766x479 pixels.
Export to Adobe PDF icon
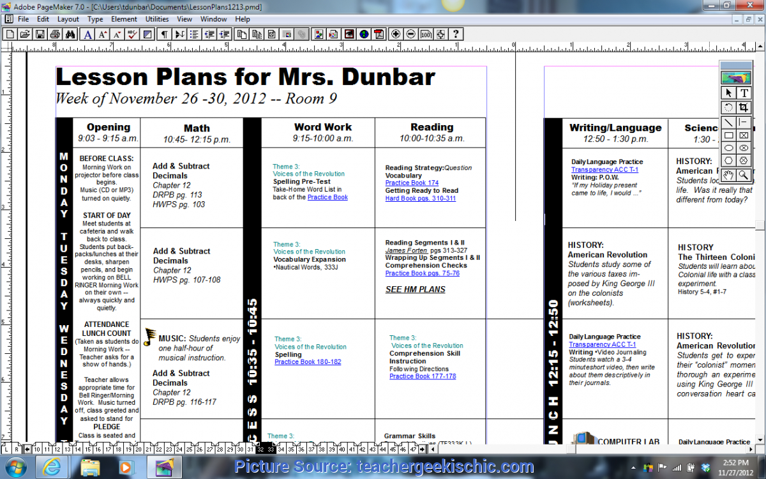pos(379,34)
